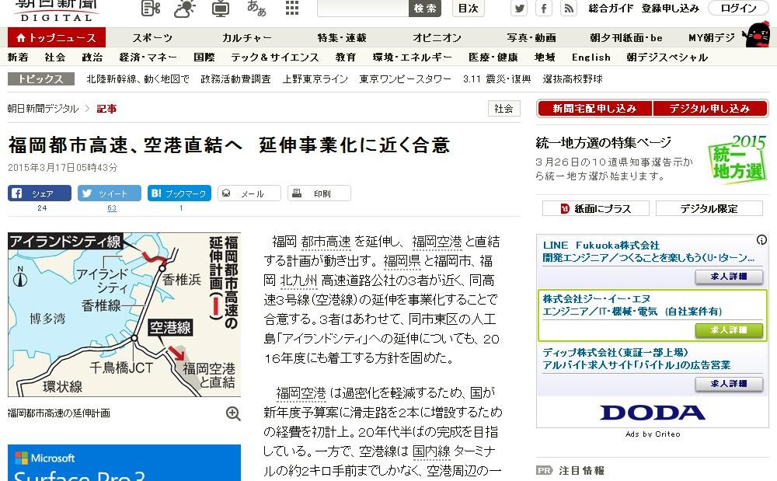Screen dimensions: 777x481
Task: Bookmark the article with B! ブックマーク button
Action: 179,193
